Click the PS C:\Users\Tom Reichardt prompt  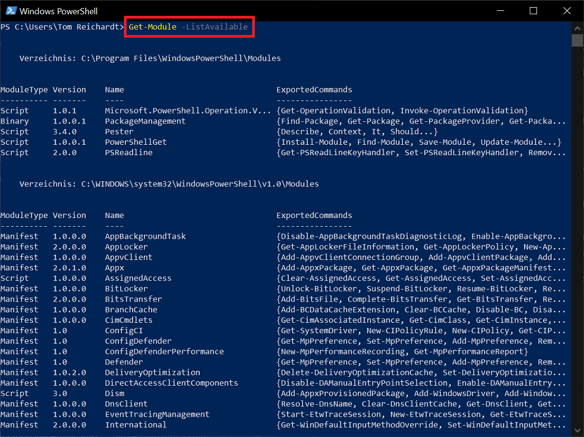[62, 27]
